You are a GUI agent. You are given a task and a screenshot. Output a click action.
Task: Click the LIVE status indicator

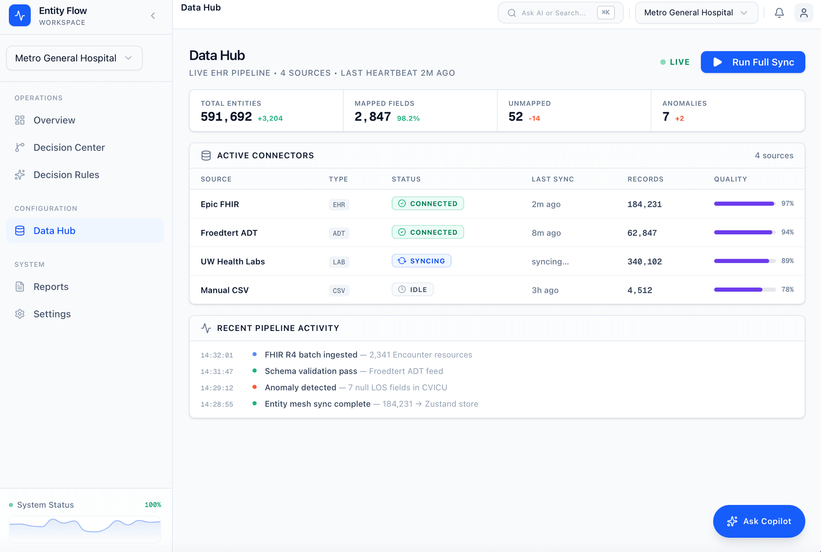(x=675, y=62)
